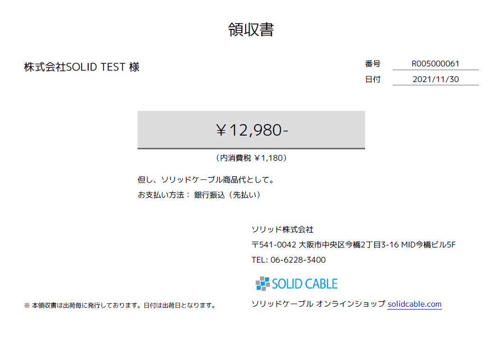The height and width of the screenshot is (337, 496).
Task: Click the TEL: 06-6228-3400 phone number
Action: click(288, 260)
